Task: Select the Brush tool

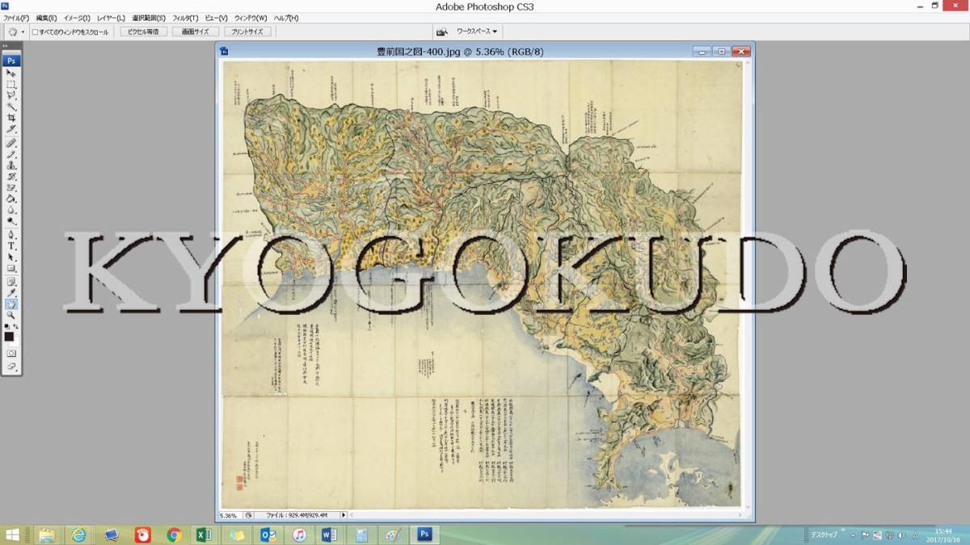Action: [11, 154]
